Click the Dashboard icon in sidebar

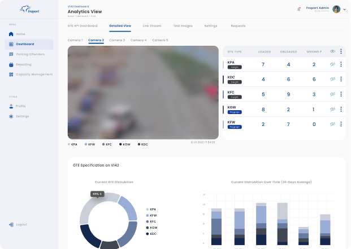(x=11, y=44)
